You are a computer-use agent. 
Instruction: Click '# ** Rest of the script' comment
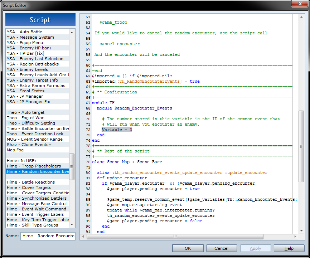coord(121,151)
